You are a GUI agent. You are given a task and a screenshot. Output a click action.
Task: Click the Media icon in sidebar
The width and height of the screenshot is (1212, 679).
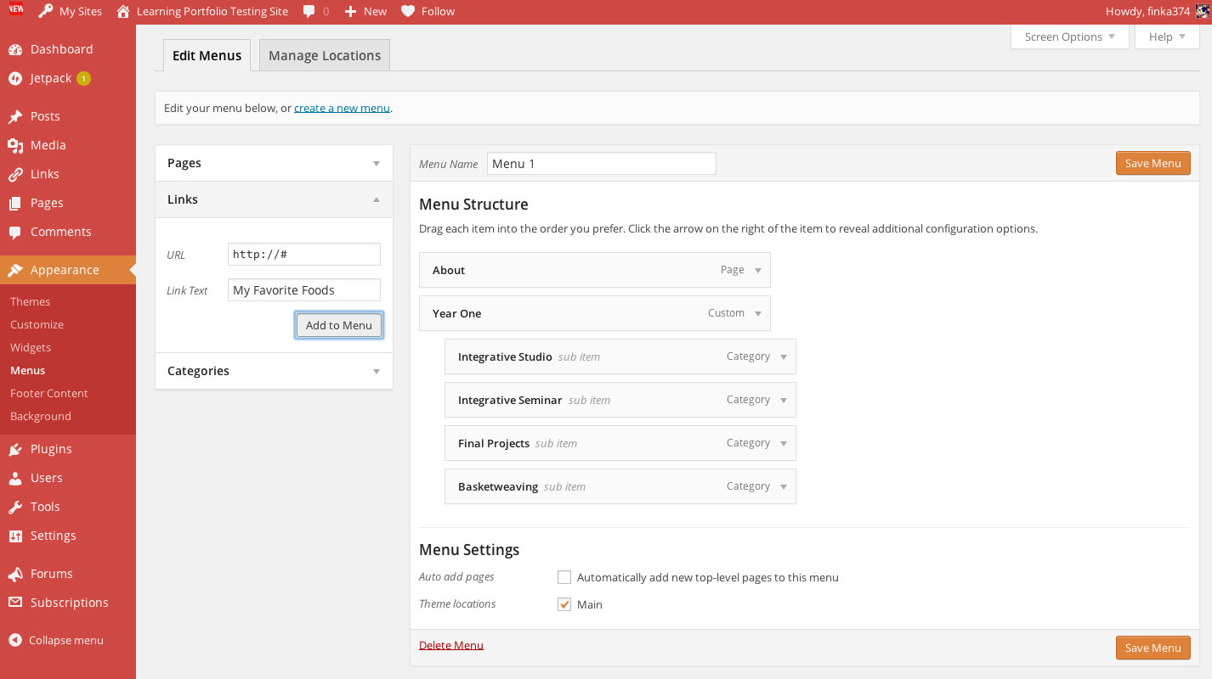[x=15, y=145]
